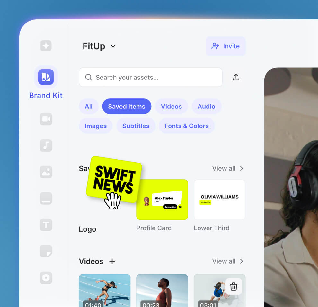Click the search magnifier icon
Screen dimensions: 318x307
[x=88, y=77]
